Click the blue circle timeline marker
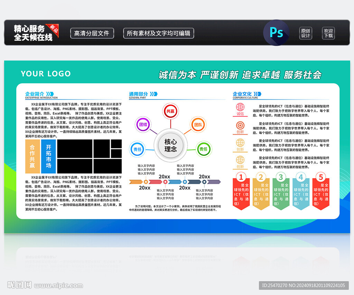The image size is (354, 295). [185, 182]
